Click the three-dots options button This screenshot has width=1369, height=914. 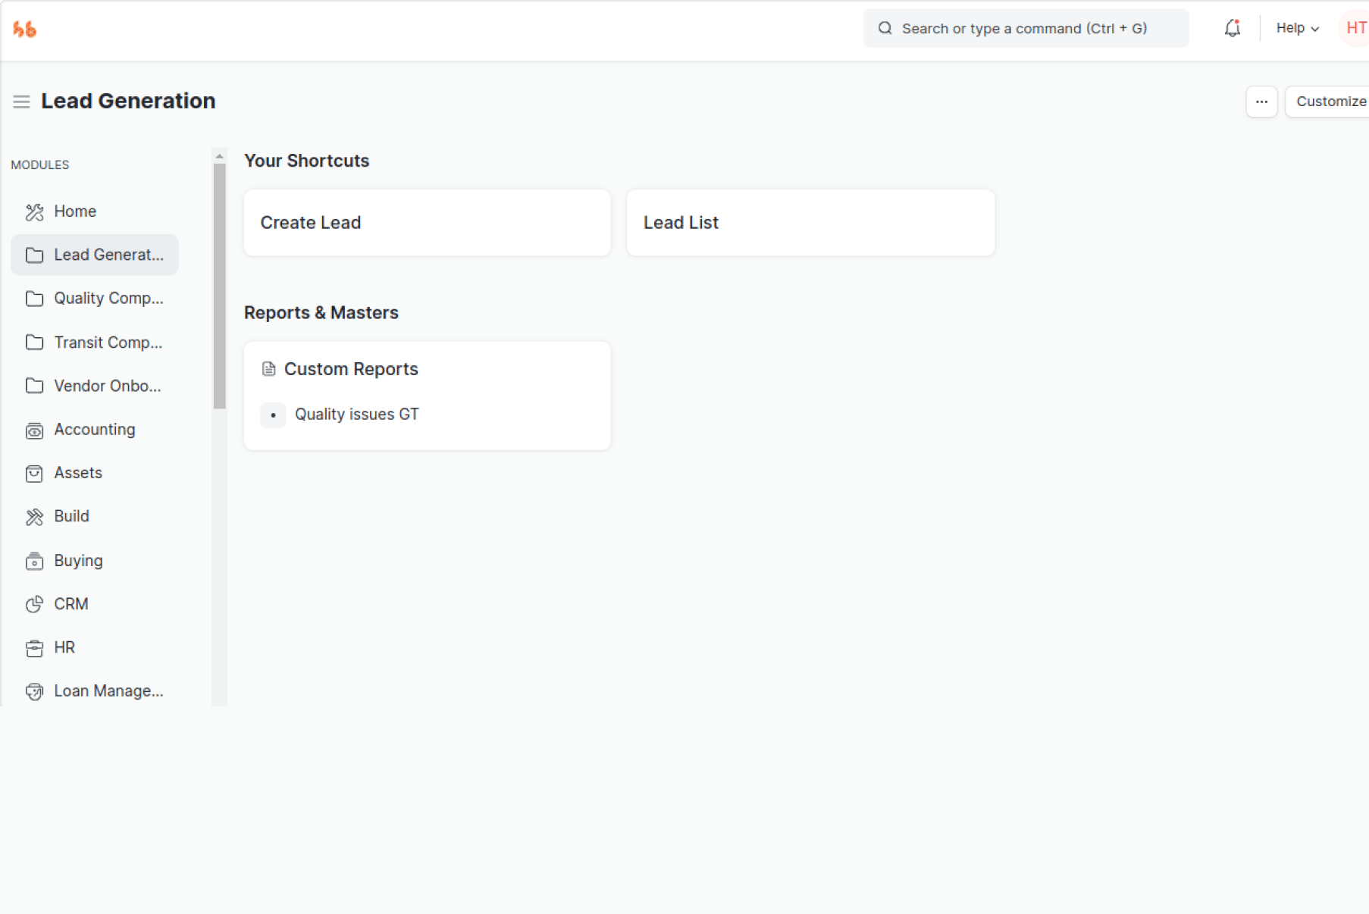pos(1261,102)
